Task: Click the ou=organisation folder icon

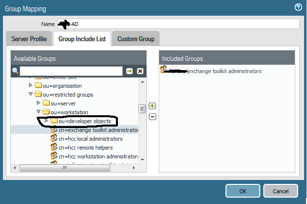Action: click(38, 85)
